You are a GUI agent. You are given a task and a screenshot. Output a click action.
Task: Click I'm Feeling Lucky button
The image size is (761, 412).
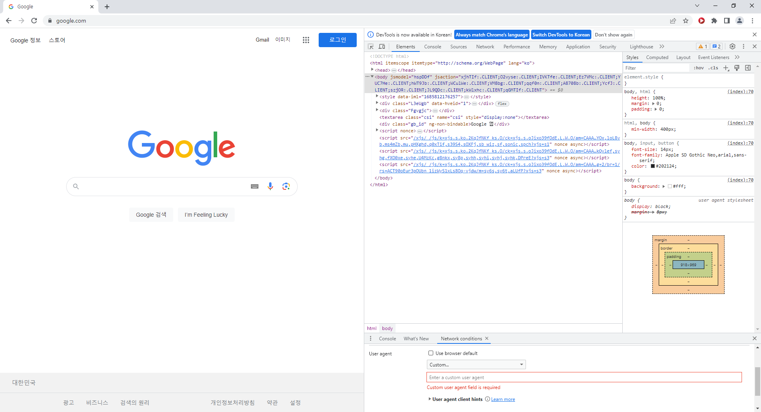click(x=206, y=215)
